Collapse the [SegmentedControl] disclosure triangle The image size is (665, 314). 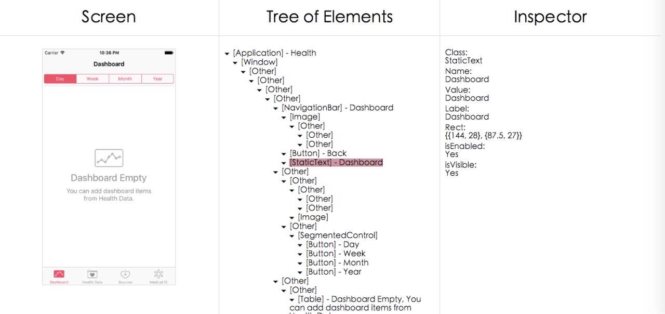pyautogui.click(x=292, y=236)
